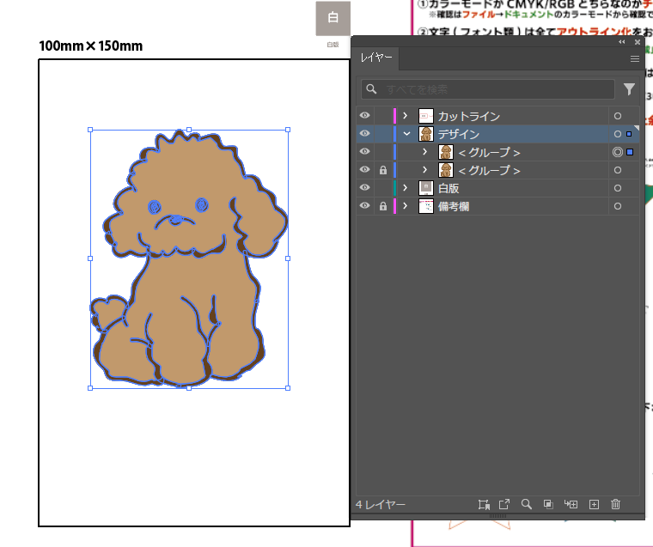
Task: Click the Create New Sublayer icon
Action: (x=571, y=505)
